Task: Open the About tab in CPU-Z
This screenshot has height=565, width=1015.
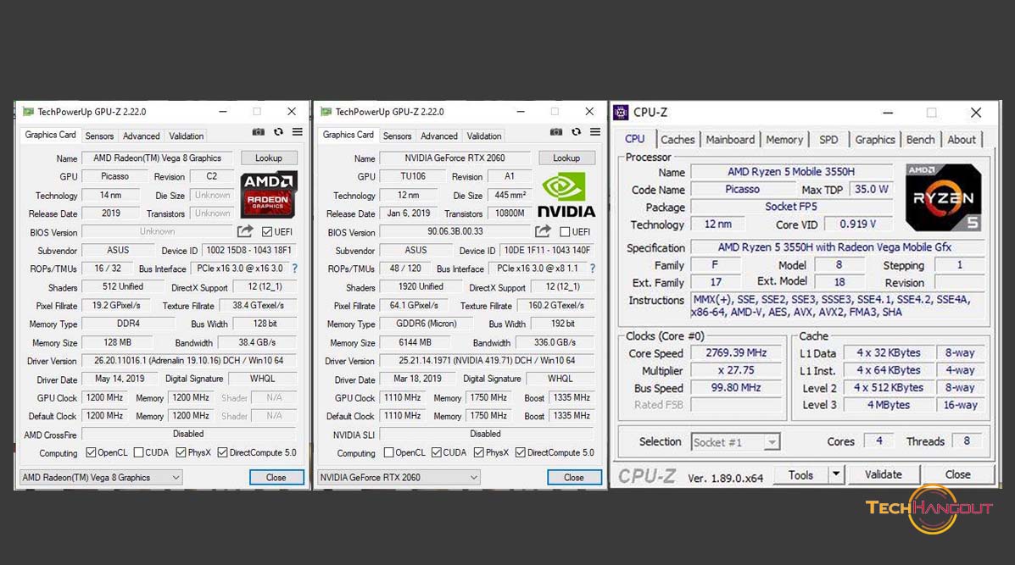Action: pyautogui.click(x=962, y=140)
